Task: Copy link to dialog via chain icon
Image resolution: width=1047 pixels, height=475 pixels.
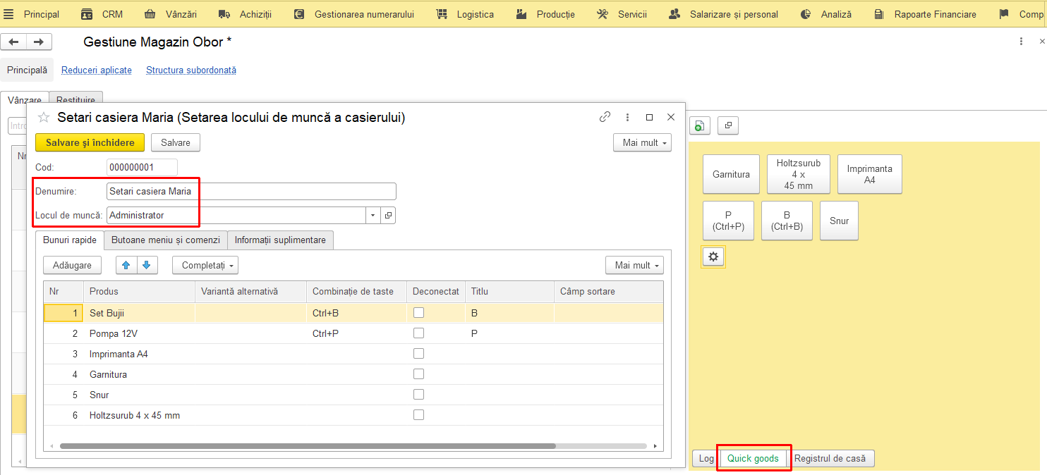Action: pos(605,117)
